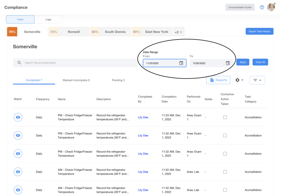This screenshot has height=196, width=281.
Task: Toggle watch eye for the second PM fridge row
Action: click(x=18, y=136)
